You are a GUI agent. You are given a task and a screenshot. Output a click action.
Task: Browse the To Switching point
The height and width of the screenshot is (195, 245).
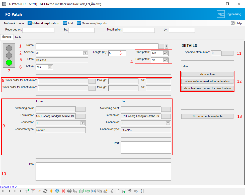(166, 109)
